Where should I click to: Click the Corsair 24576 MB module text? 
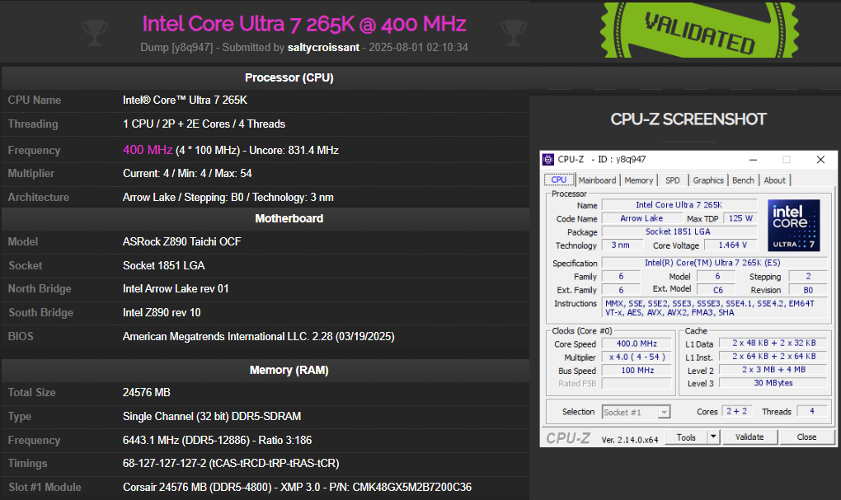(297, 488)
